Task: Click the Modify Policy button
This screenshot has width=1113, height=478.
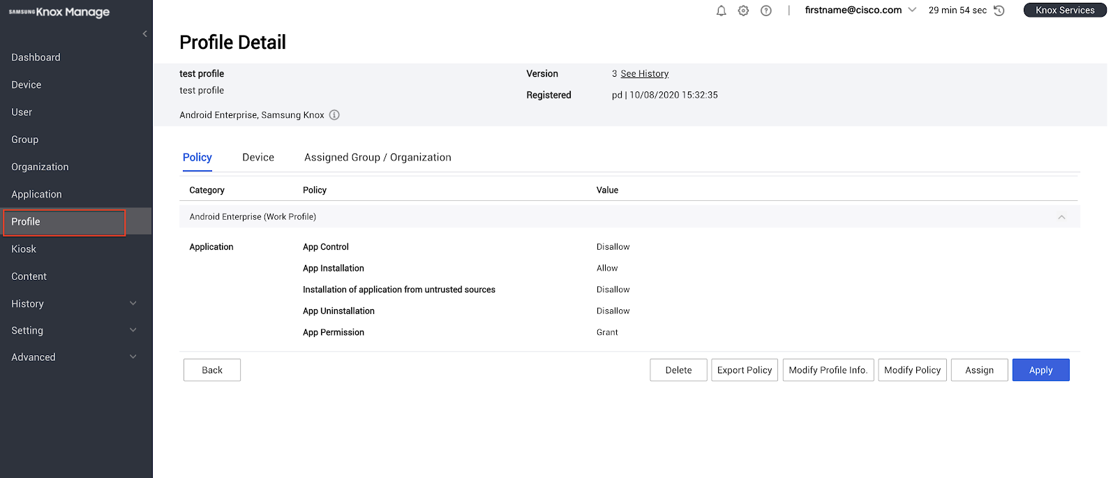Action: coord(912,370)
